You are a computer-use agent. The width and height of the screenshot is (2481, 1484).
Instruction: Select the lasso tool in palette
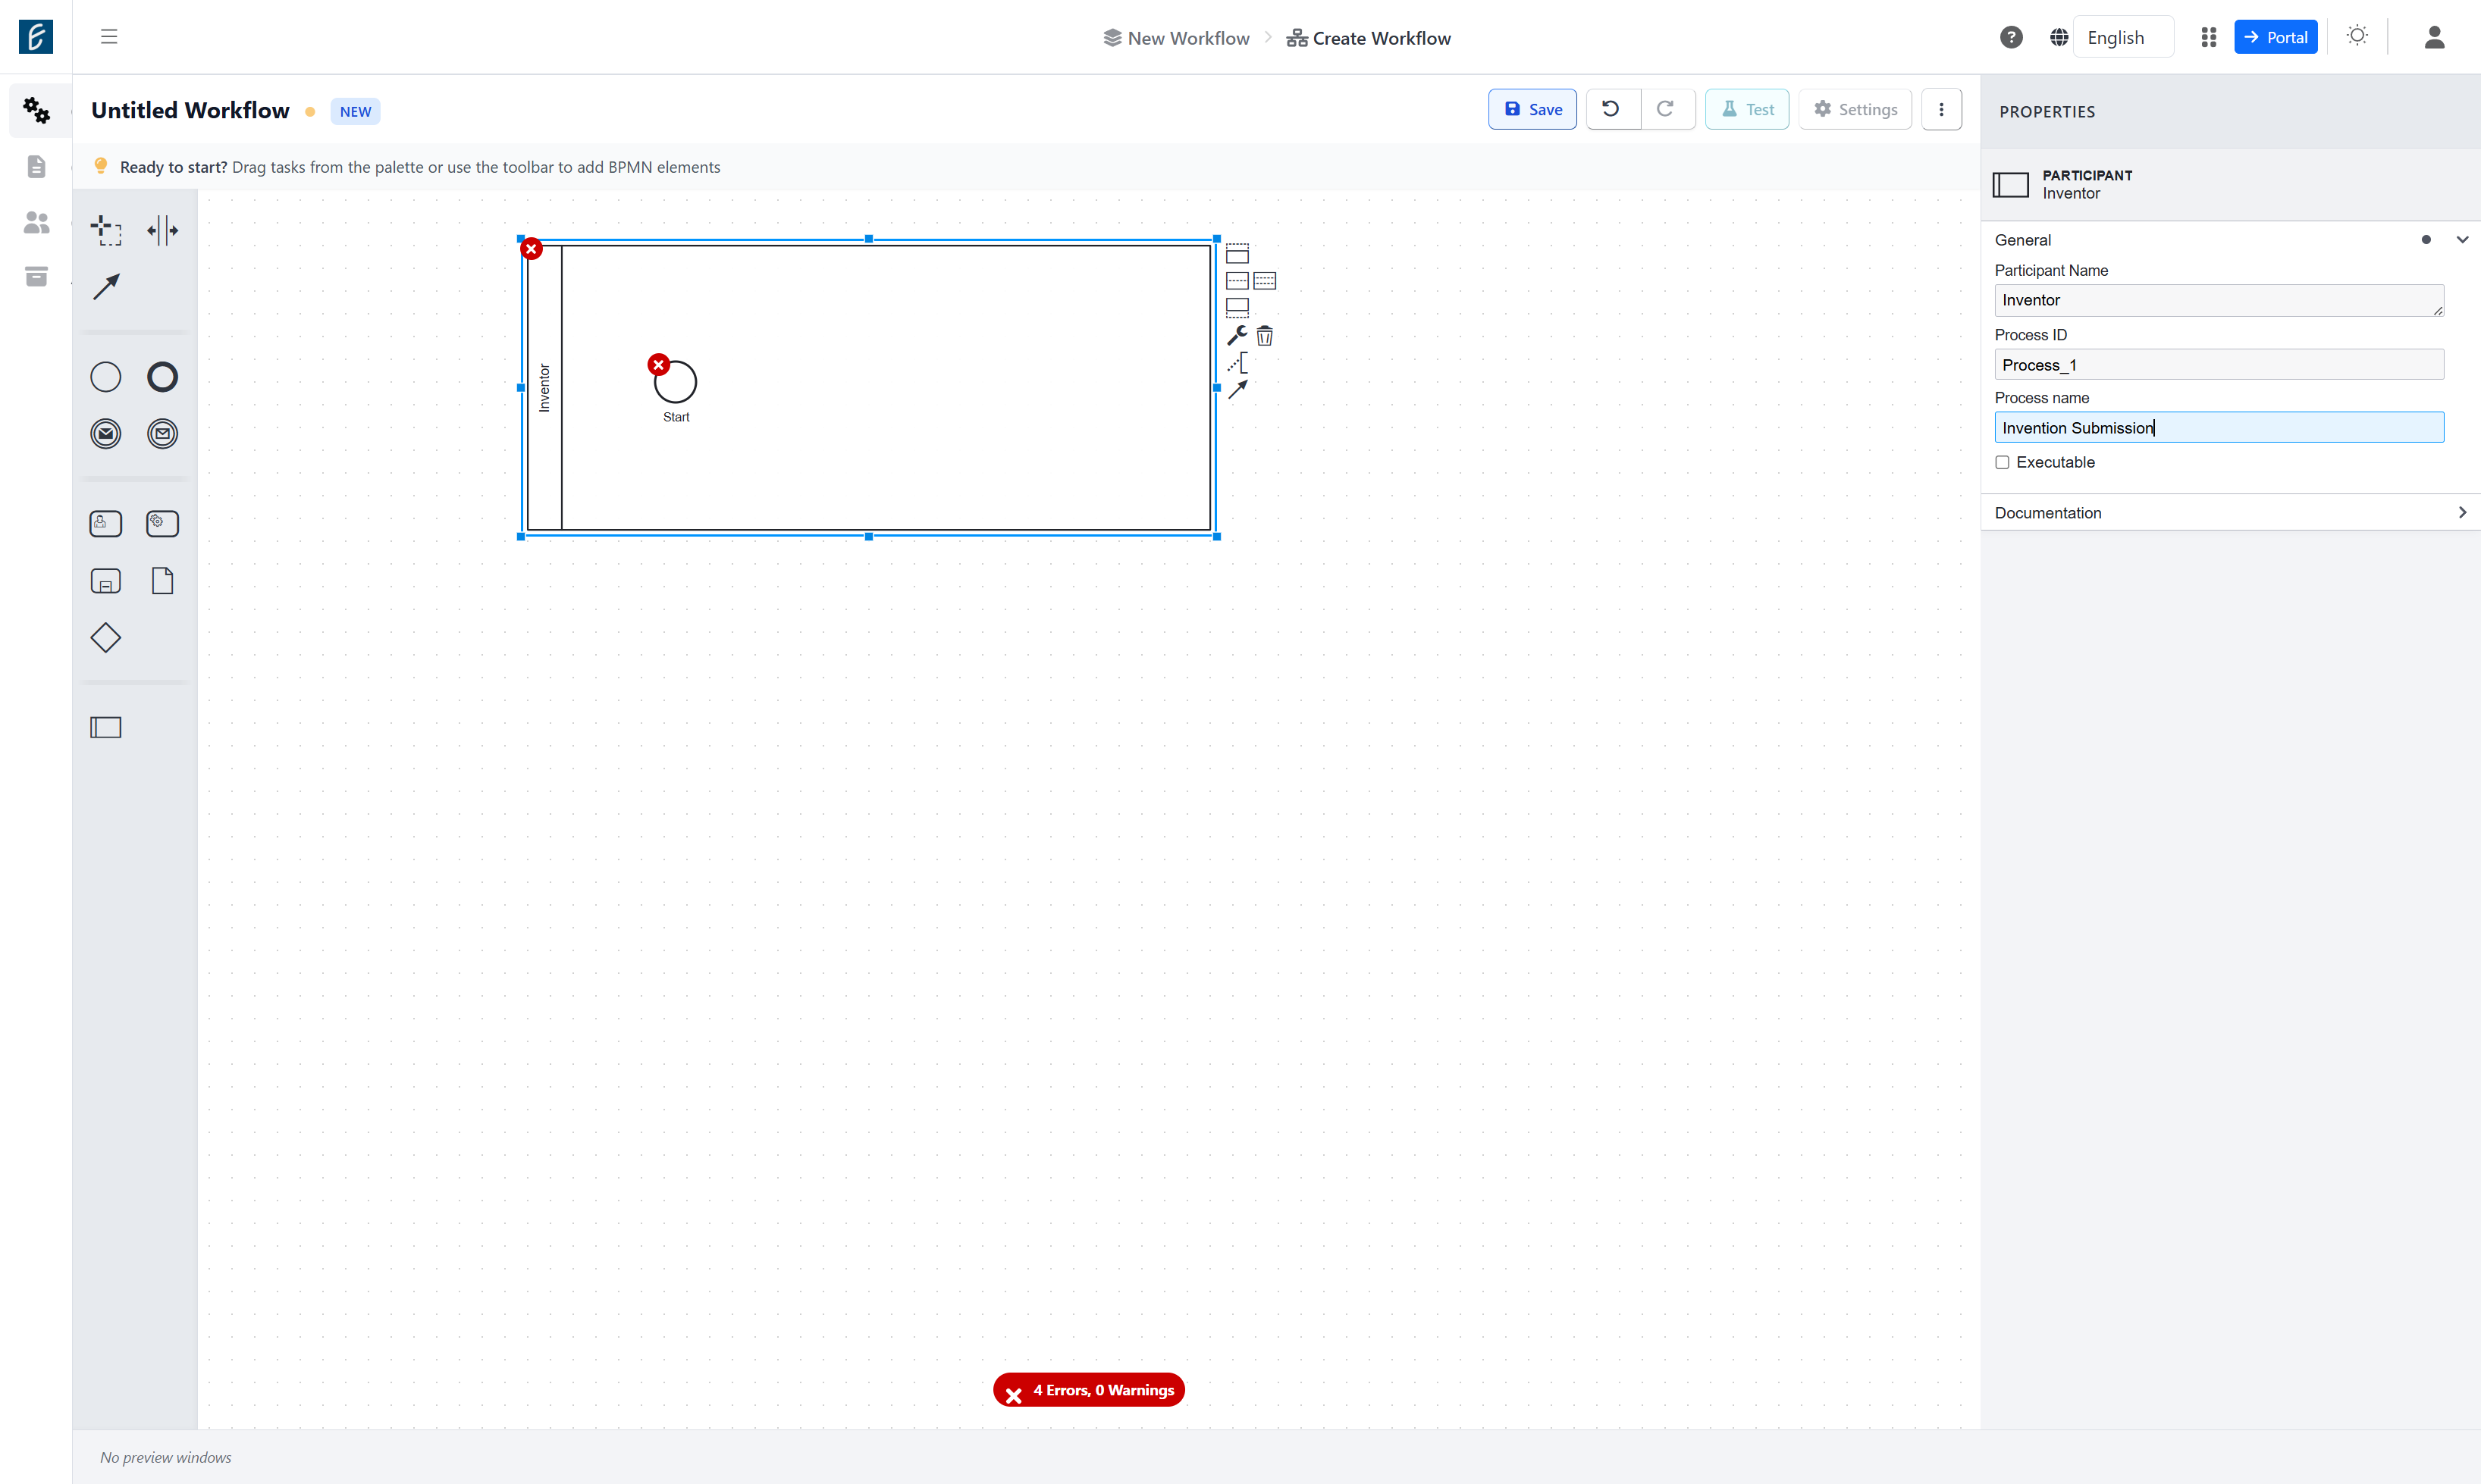click(x=106, y=230)
